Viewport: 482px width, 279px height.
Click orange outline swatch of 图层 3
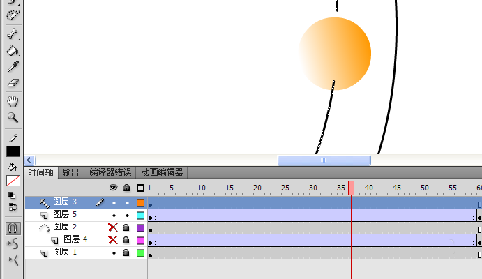click(x=140, y=203)
